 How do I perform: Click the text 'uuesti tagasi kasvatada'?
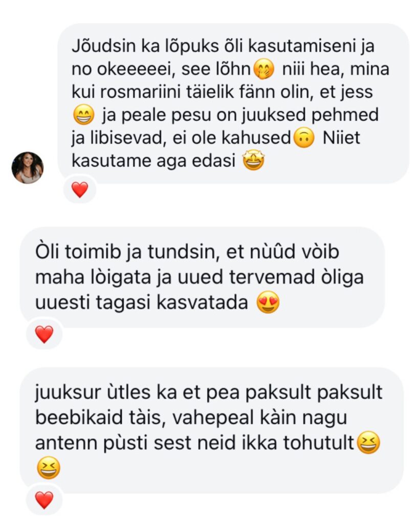click(x=142, y=303)
